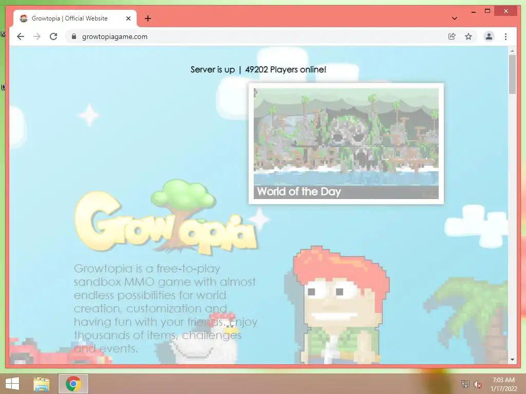Open the network tray icon
This screenshot has width=526, height=394.
465,384
